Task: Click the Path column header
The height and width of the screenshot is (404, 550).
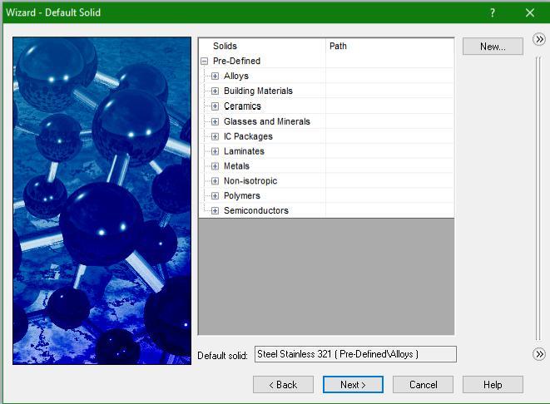Action: [x=389, y=46]
